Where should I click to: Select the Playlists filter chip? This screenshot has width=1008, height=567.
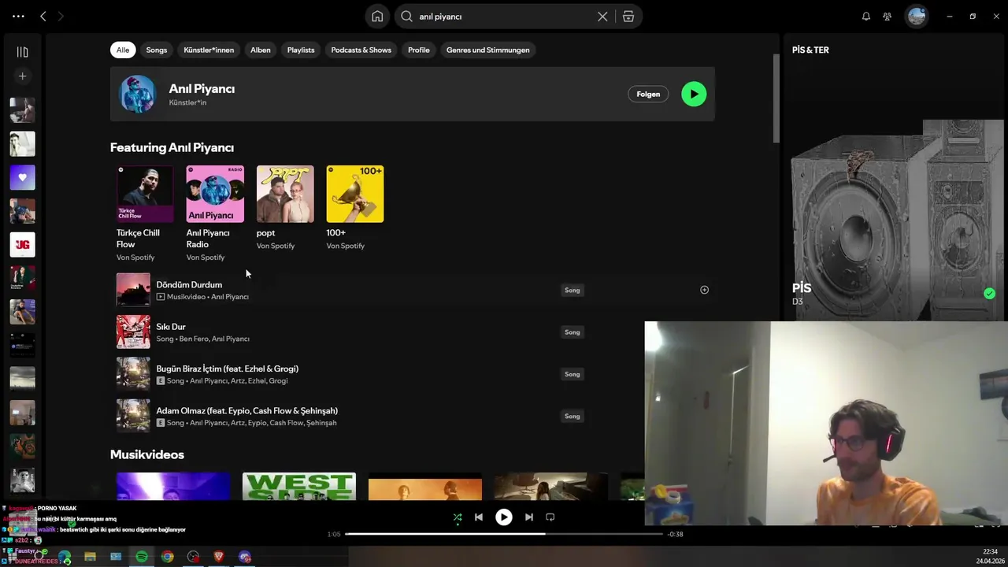tap(301, 50)
